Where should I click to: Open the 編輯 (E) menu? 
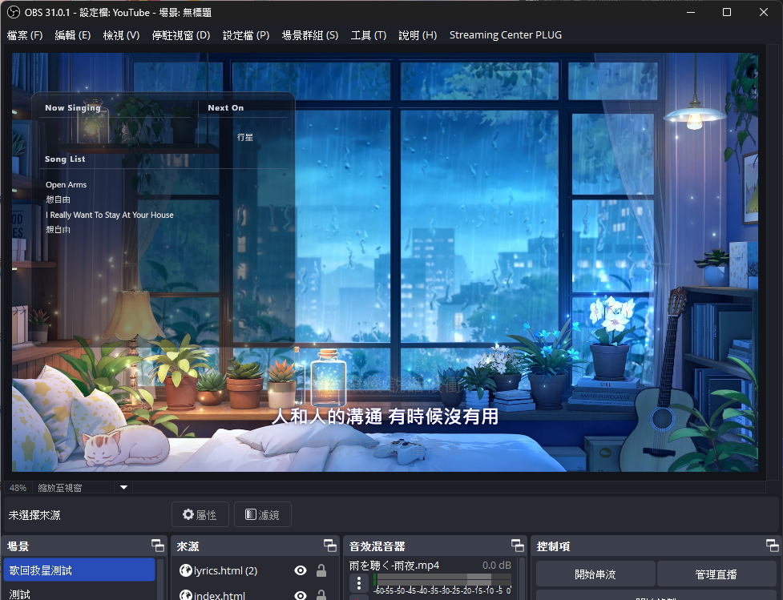click(72, 35)
